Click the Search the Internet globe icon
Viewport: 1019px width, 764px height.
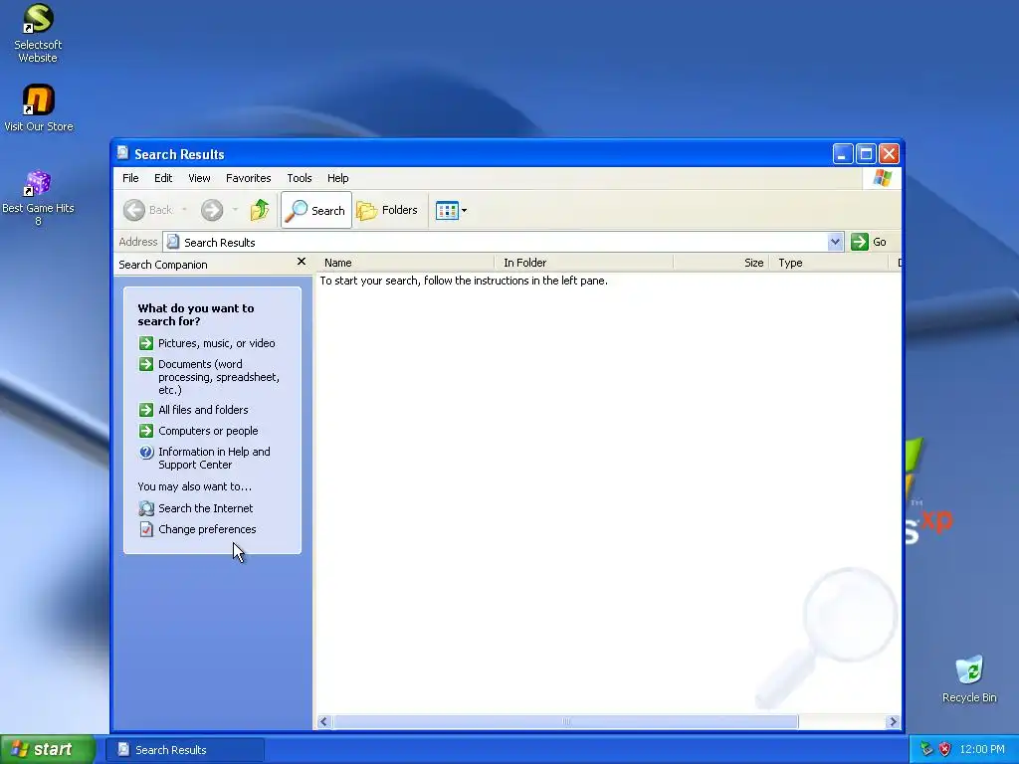[x=146, y=508]
